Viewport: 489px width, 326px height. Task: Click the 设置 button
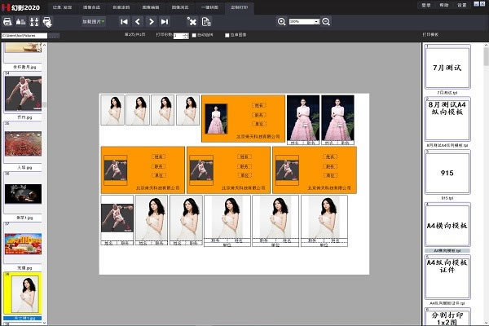click(462, 5)
